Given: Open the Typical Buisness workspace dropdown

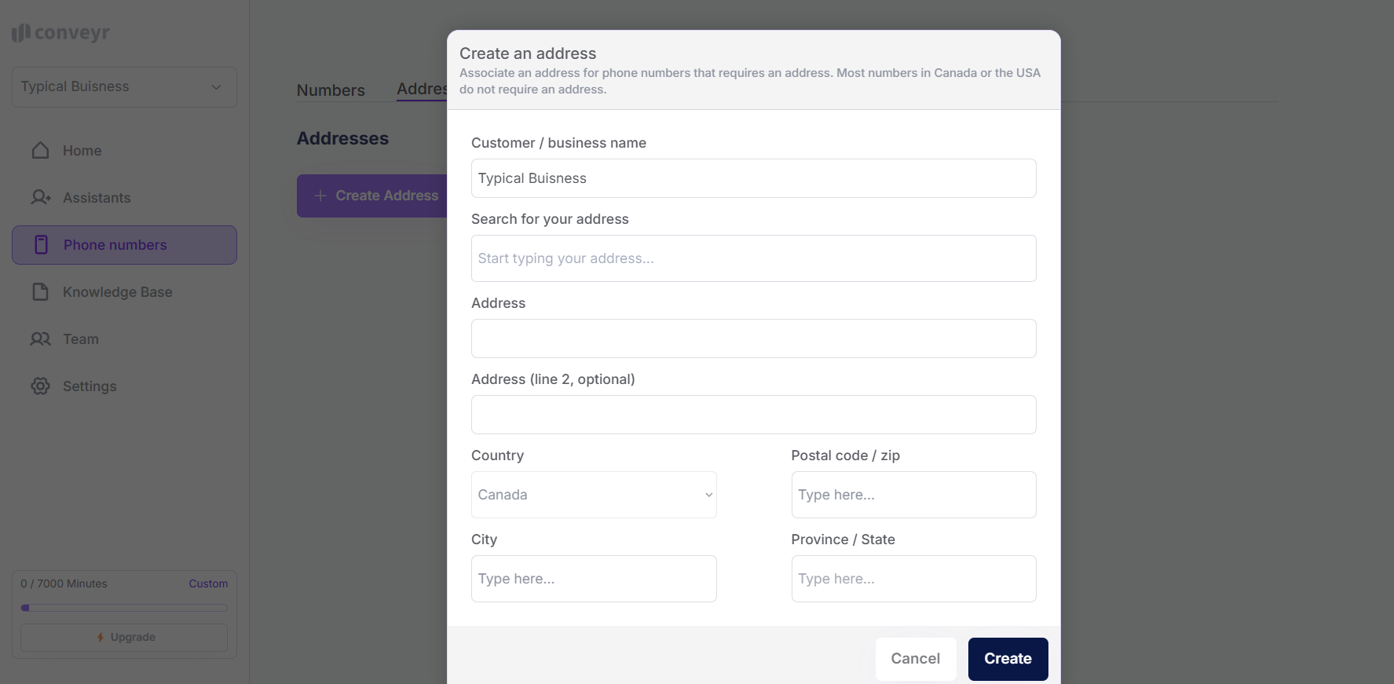Looking at the screenshot, I should (x=124, y=87).
